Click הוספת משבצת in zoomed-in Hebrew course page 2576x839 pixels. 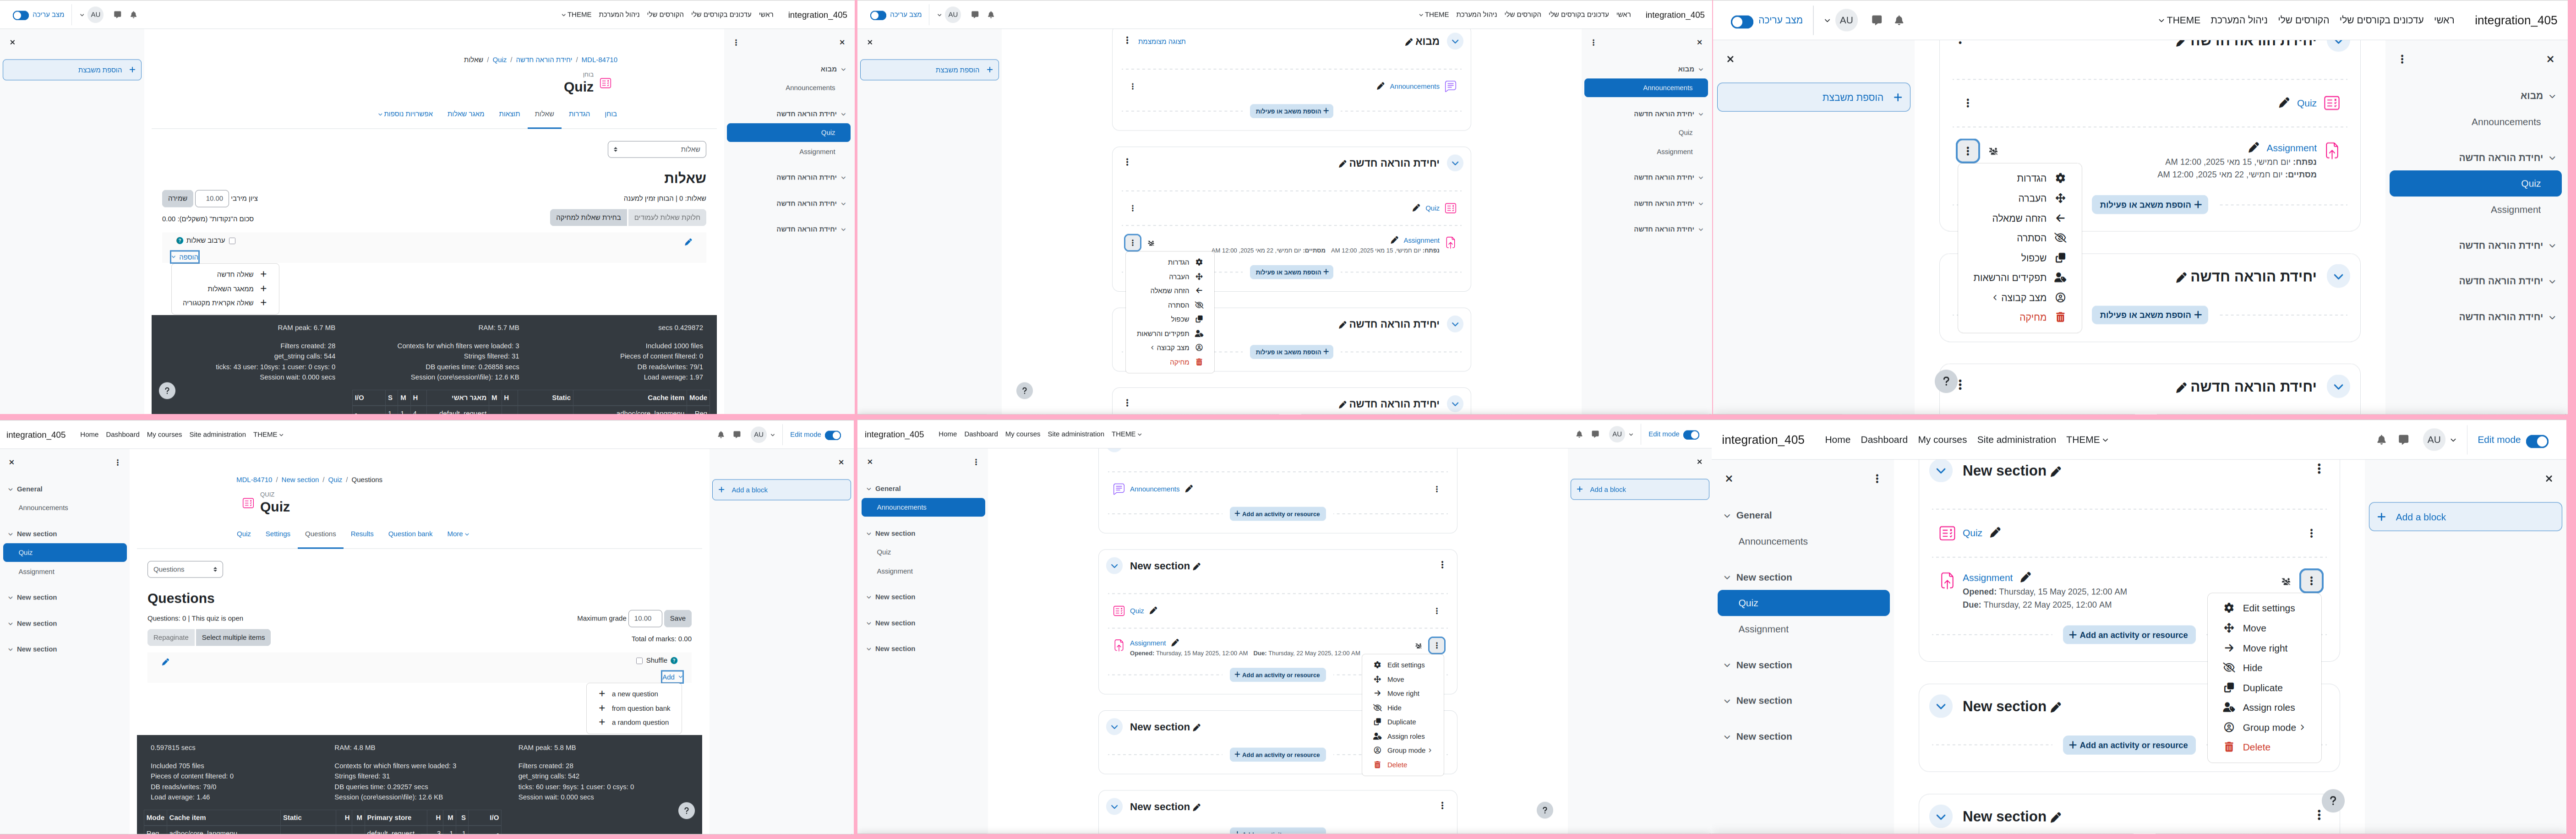click(1813, 97)
